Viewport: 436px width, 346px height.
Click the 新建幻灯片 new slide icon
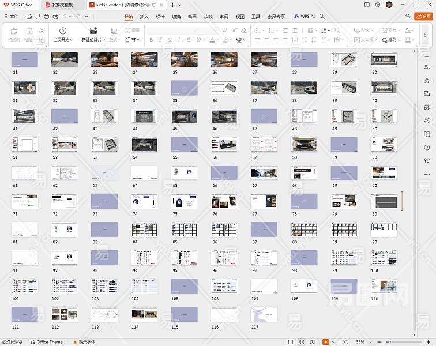(x=93, y=31)
